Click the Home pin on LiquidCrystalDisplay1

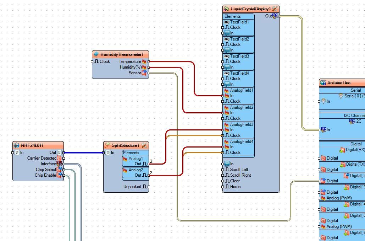point(222,187)
